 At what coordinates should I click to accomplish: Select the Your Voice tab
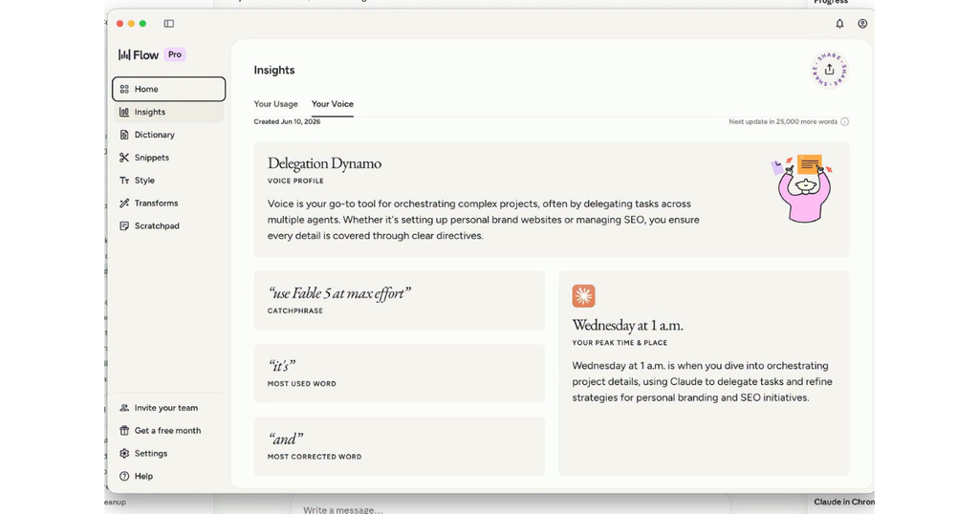tap(332, 104)
